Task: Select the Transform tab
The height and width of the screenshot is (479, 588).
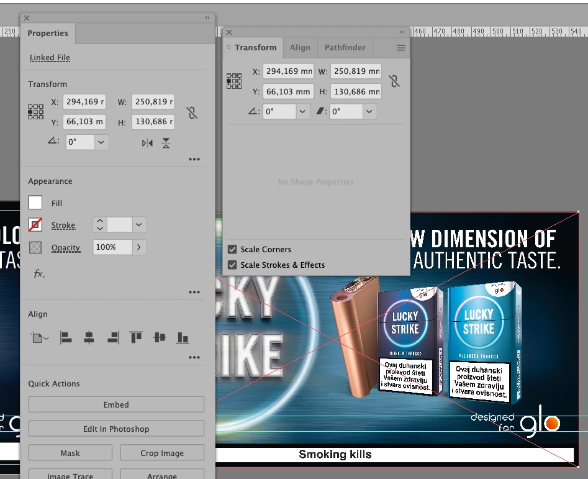Action: (x=255, y=48)
